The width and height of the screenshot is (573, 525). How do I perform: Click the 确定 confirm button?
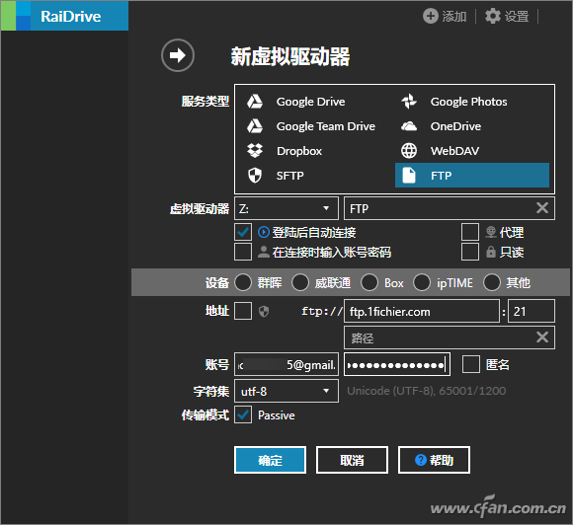click(x=270, y=460)
